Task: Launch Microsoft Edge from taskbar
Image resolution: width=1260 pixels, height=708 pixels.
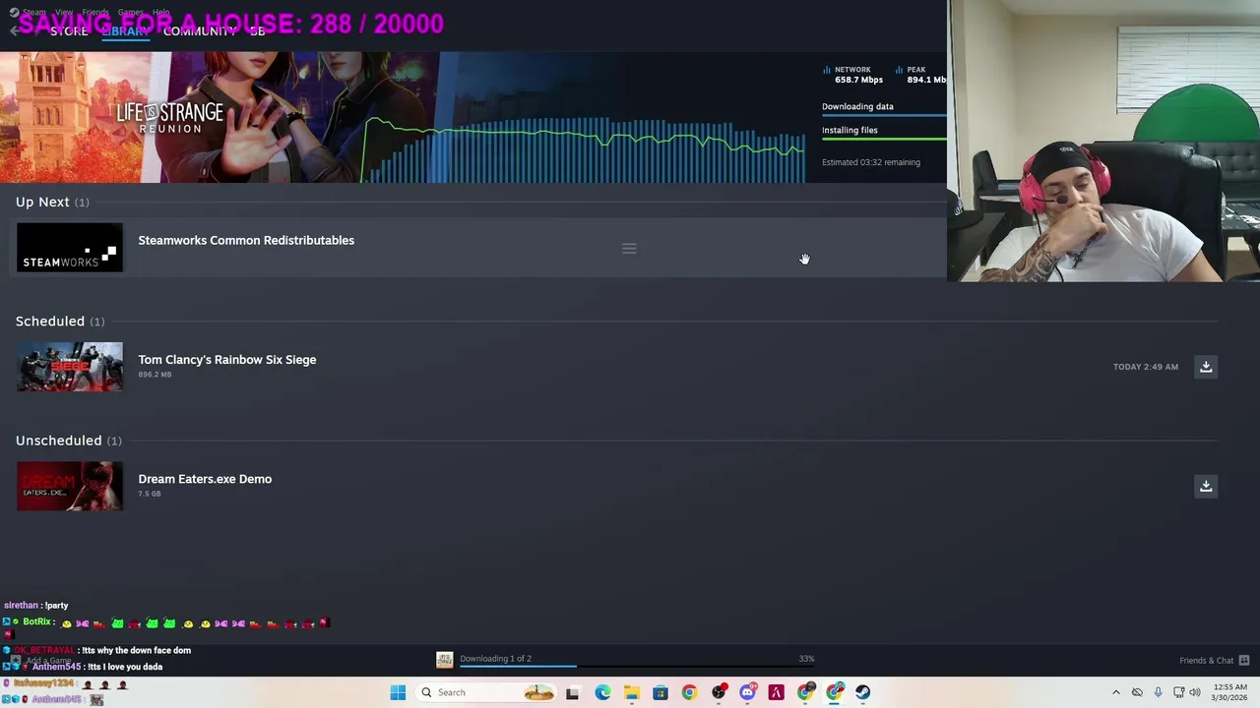Action: 602,692
